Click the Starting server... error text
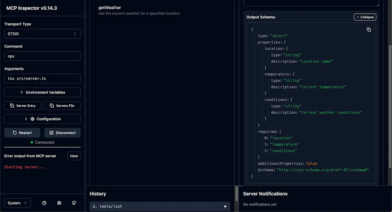 [24, 167]
